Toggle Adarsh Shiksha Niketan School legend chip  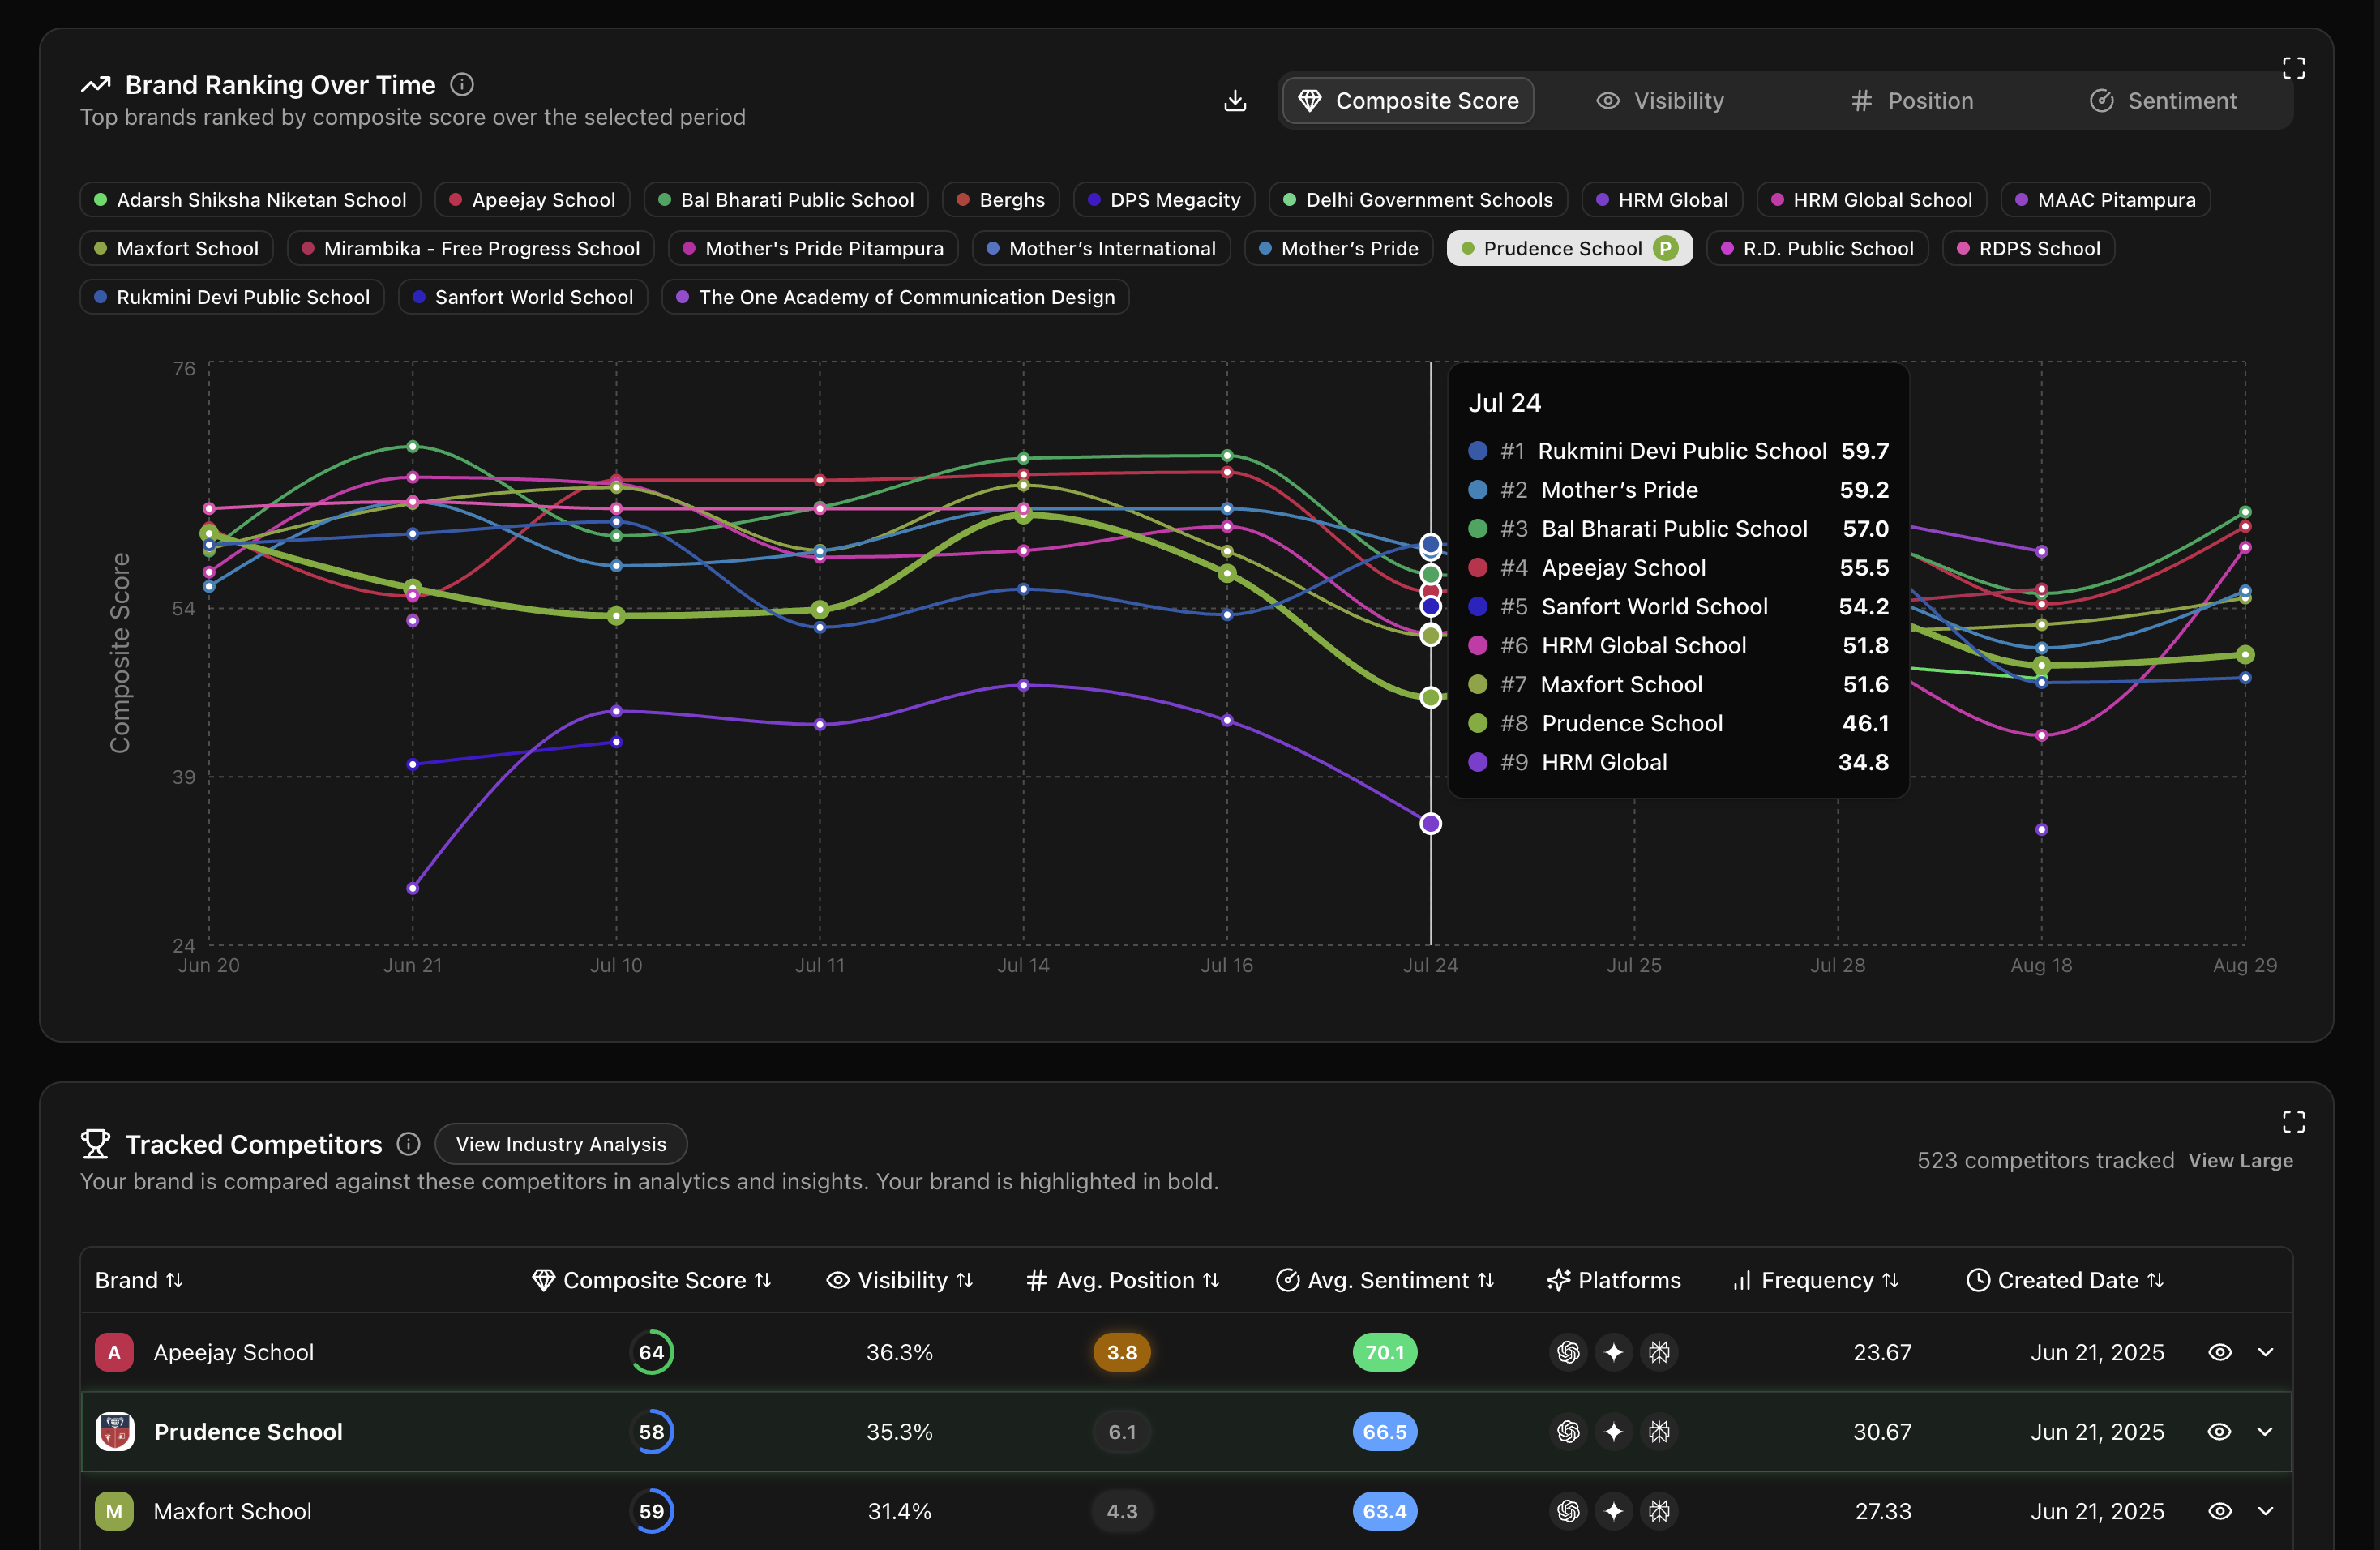point(250,200)
